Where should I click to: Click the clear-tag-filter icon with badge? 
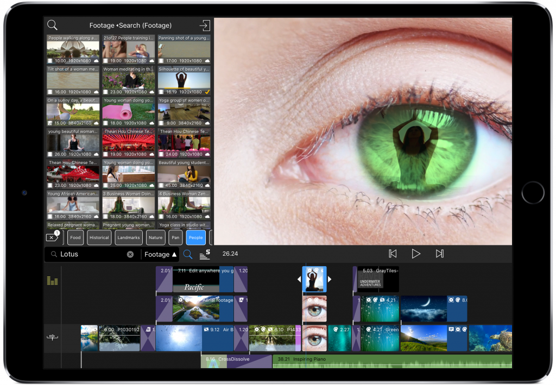click(52, 237)
